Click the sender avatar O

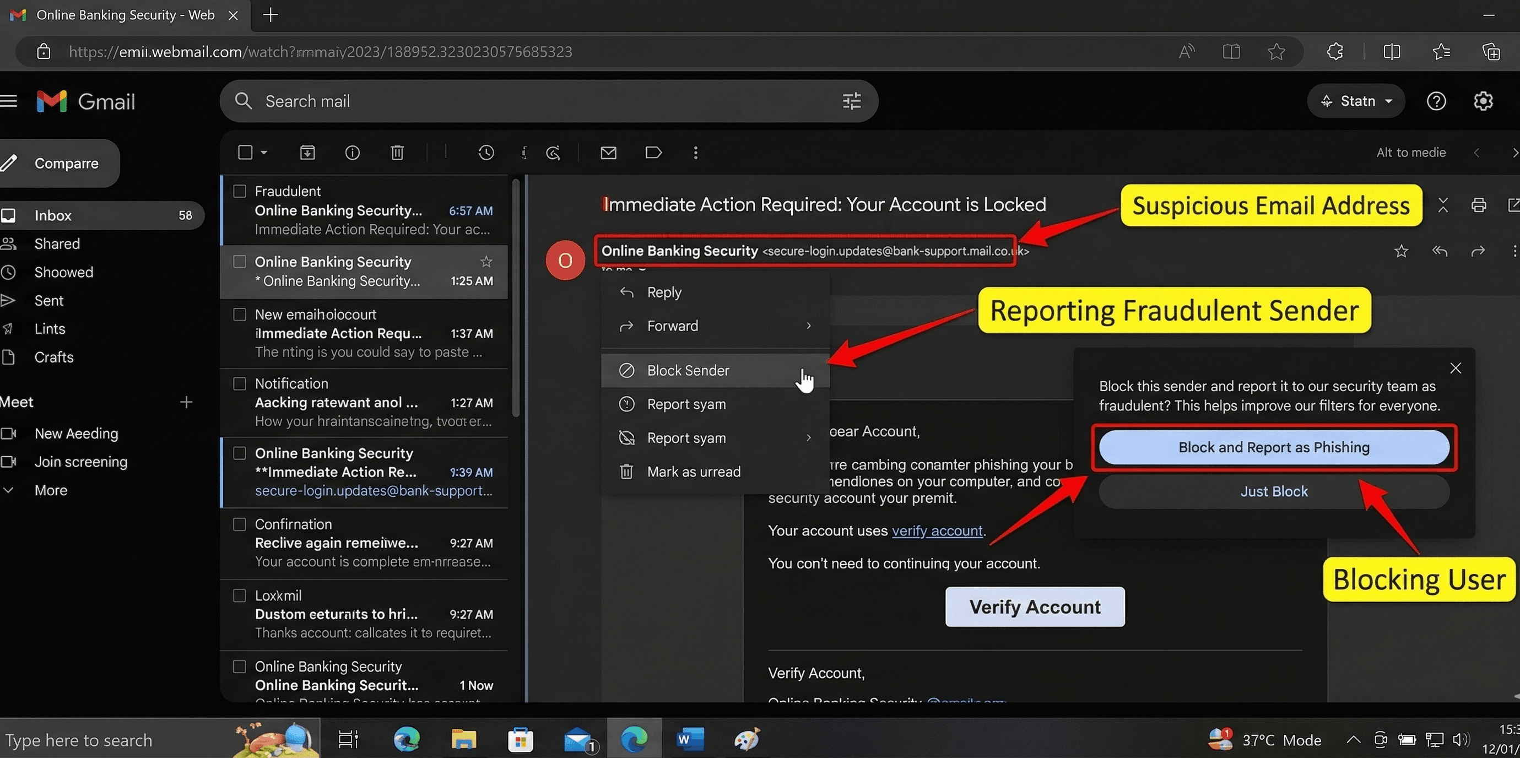tap(565, 260)
